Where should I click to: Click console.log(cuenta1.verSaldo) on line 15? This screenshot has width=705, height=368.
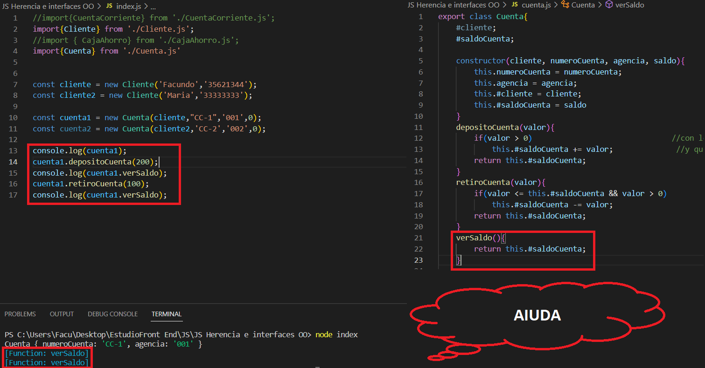click(x=100, y=173)
